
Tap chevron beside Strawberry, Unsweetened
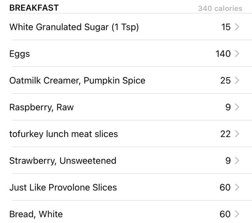[237, 160]
